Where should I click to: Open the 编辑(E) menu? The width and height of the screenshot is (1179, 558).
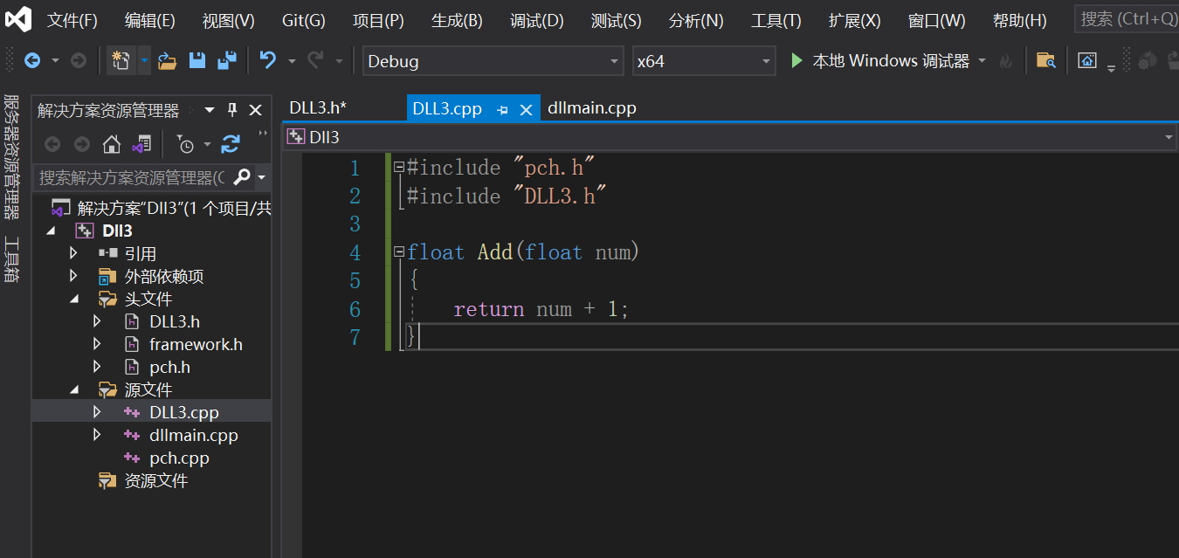click(149, 20)
